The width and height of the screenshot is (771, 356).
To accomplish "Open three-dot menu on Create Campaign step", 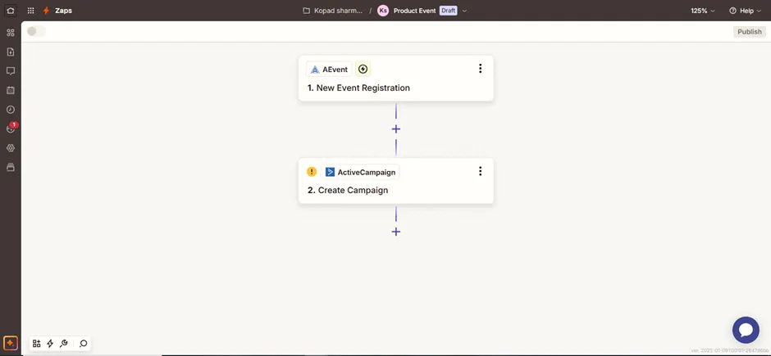I will [x=480, y=171].
